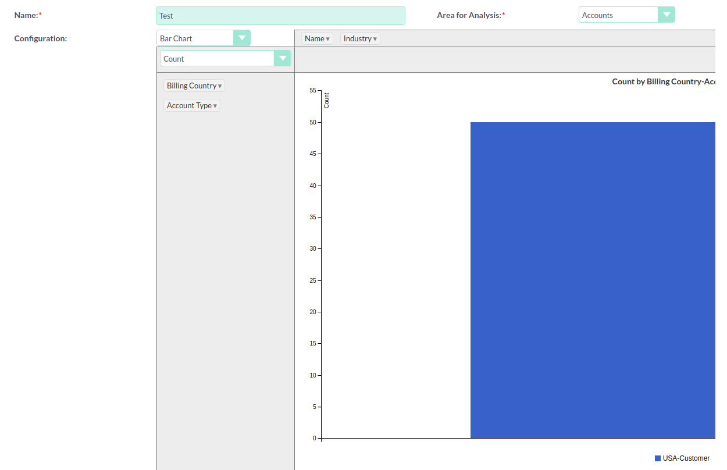Click the caret icon on the Industry pill
Image resolution: width=727 pixels, height=470 pixels.
click(x=375, y=38)
